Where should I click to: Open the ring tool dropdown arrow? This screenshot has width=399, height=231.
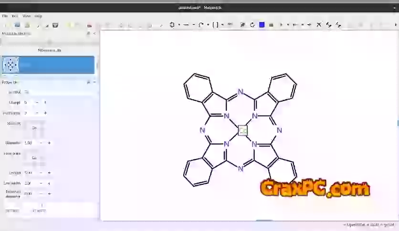tap(179, 25)
